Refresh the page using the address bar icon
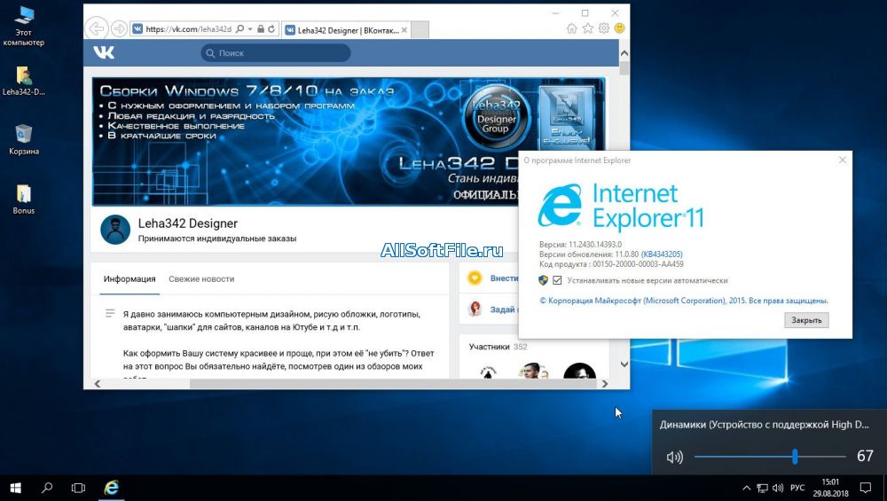This screenshot has height=501, width=887. [x=270, y=28]
